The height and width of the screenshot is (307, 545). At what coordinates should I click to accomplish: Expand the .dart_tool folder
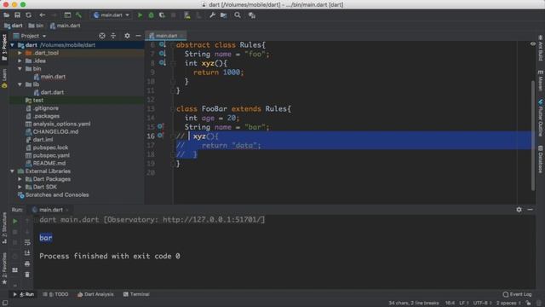point(20,53)
